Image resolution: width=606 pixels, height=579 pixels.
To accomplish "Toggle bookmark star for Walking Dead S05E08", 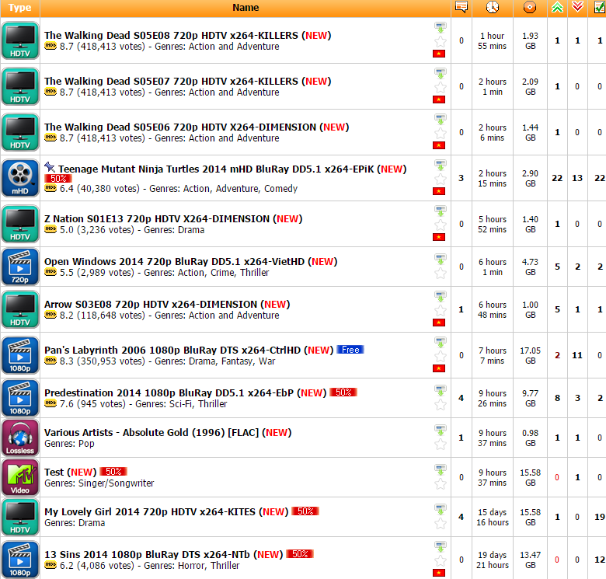I will pyautogui.click(x=441, y=41).
